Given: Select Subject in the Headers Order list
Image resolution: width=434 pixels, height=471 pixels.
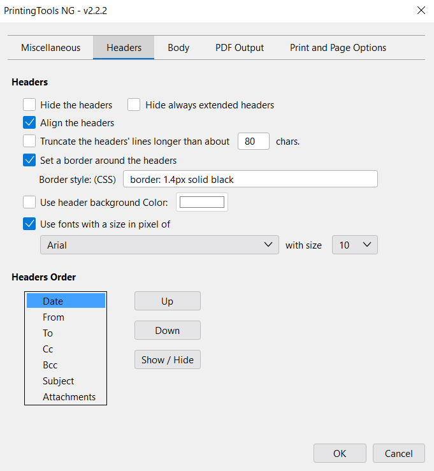Looking at the screenshot, I should 66,381.
